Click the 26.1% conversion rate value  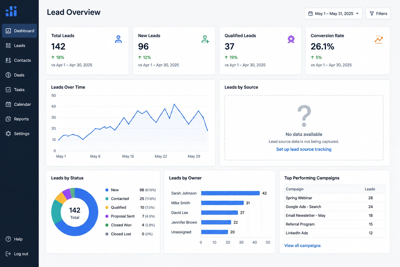322,46
